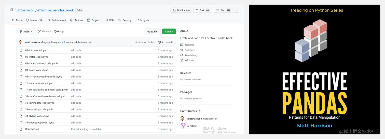Expand the green Code dropdown button
This screenshot has height=139, width=385.
coord(169,32)
